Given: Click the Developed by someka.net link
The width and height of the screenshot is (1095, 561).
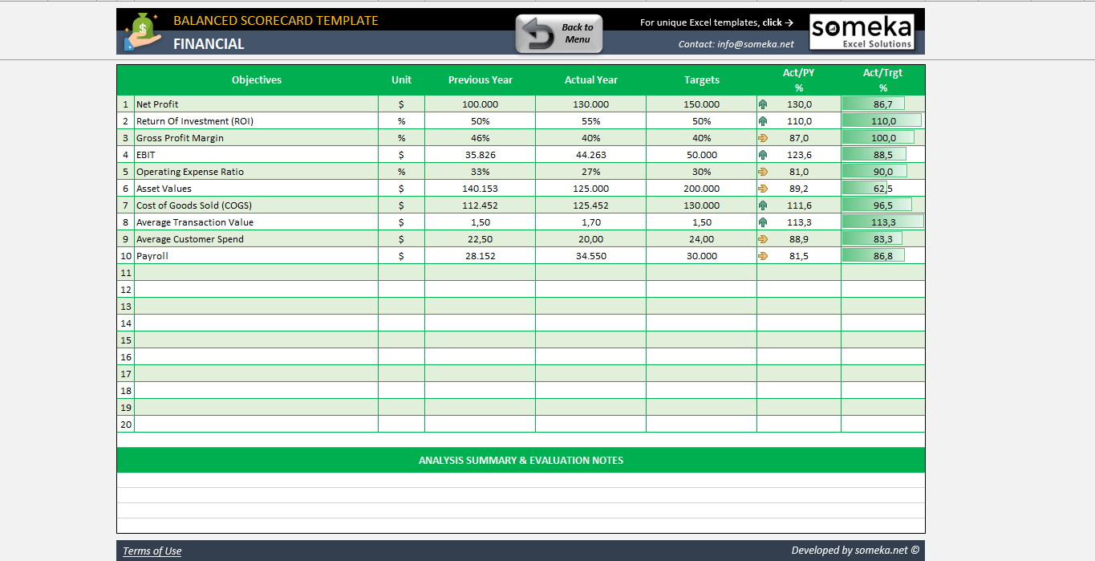Looking at the screenshot, I should tap(854, 551).
